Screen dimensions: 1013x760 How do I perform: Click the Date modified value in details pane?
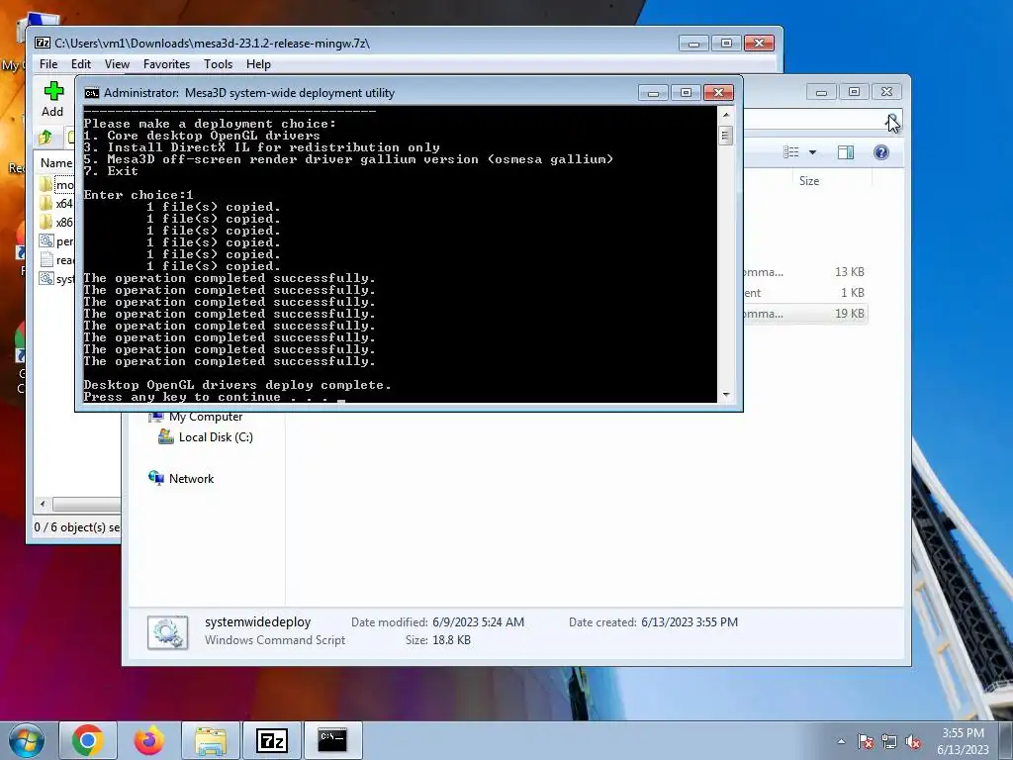[478, 622]
